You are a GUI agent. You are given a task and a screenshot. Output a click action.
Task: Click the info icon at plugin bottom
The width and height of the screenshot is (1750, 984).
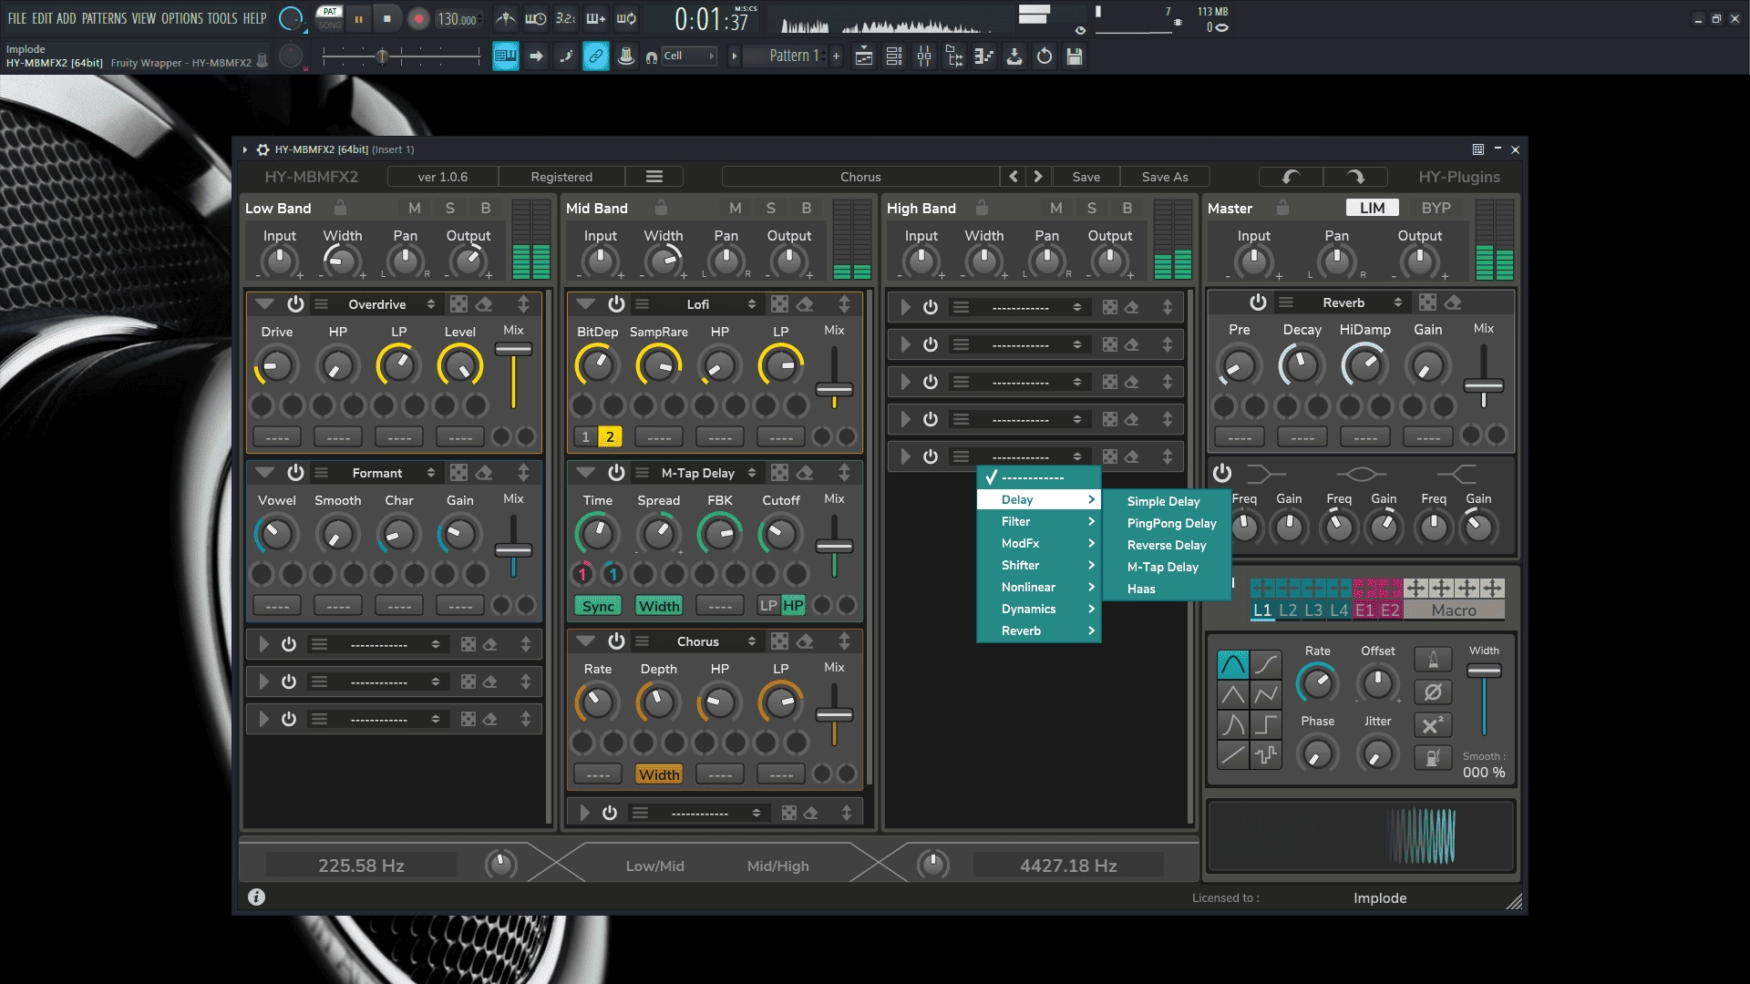point(257,897)
